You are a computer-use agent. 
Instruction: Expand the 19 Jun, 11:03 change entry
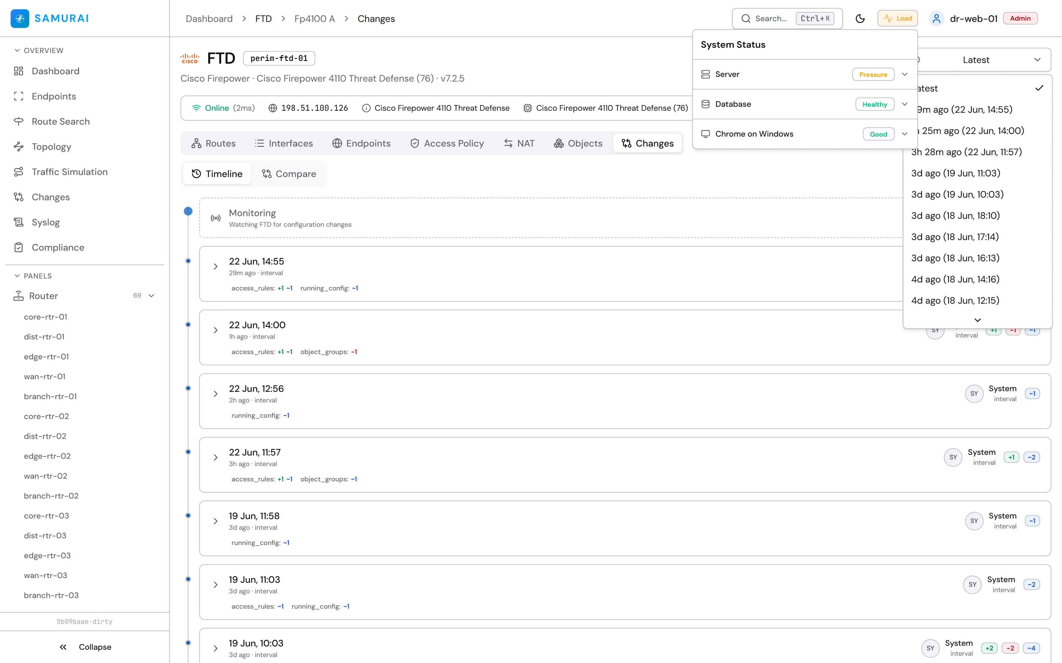pos(215,584)
